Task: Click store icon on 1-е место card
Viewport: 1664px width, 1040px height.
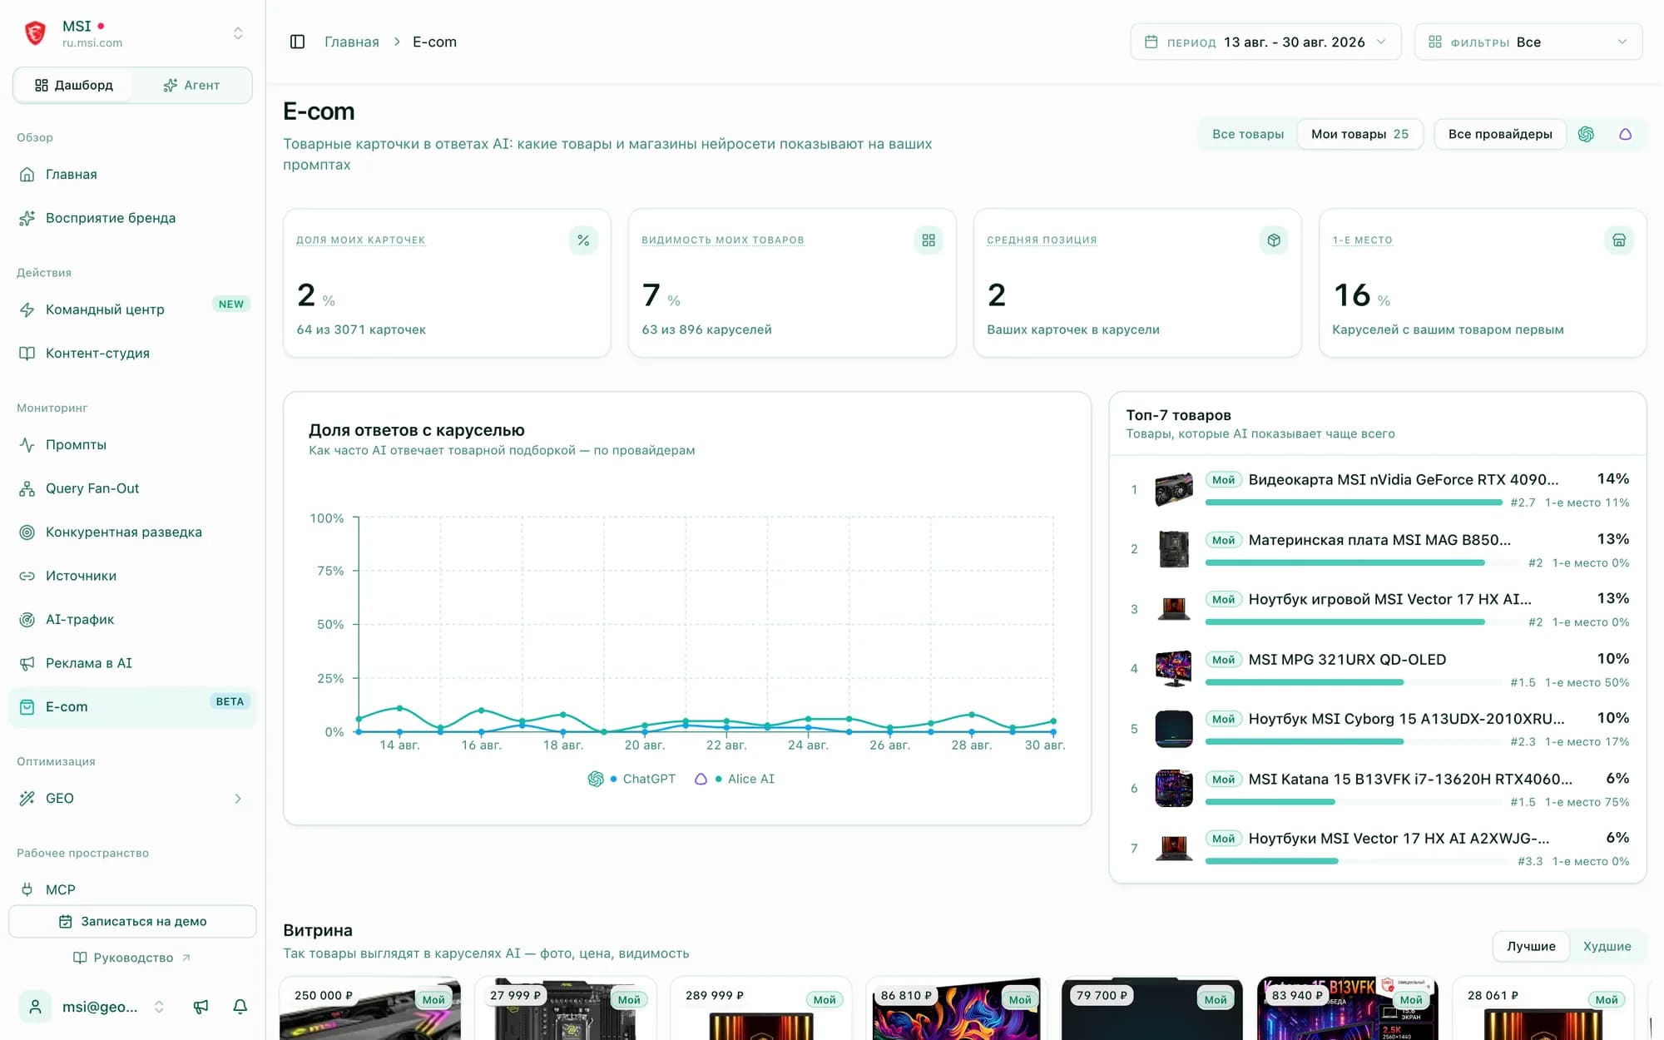Action: click(1619, 240)
